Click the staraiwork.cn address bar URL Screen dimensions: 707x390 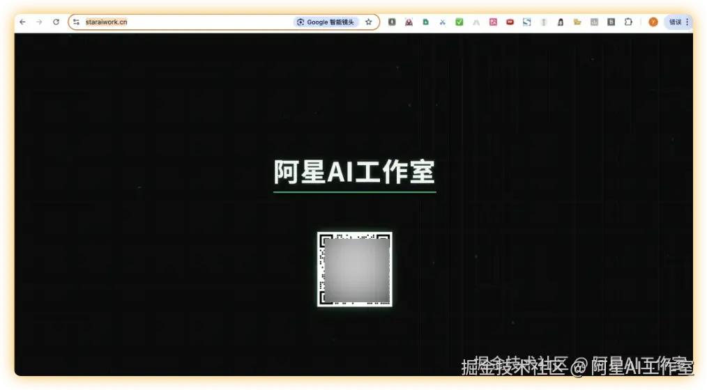(x=107, y=22)
